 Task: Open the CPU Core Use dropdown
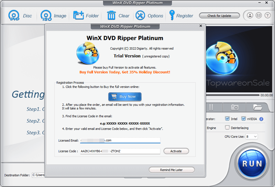252,136
